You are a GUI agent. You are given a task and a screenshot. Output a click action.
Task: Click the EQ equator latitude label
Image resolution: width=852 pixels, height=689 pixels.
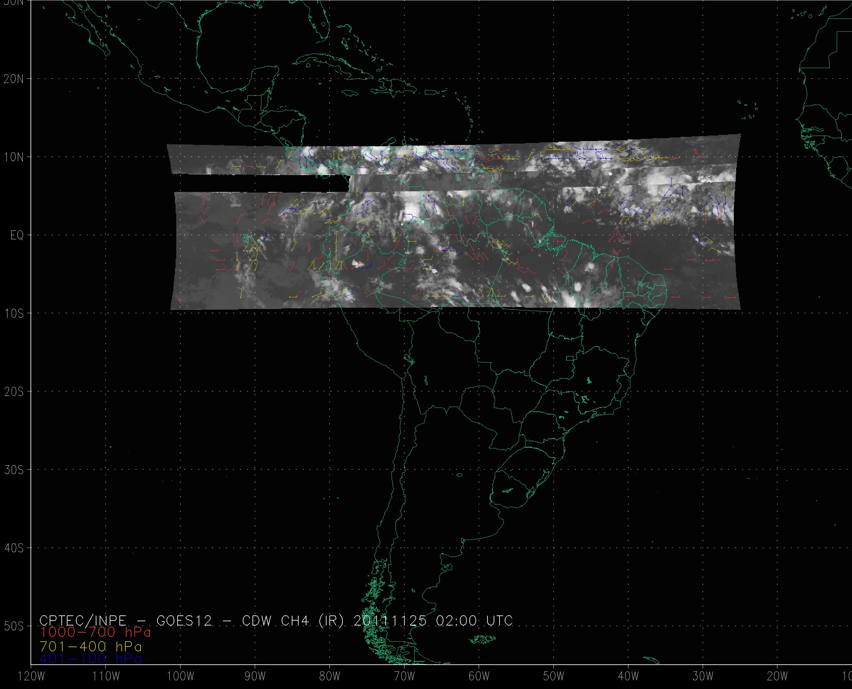17,236
